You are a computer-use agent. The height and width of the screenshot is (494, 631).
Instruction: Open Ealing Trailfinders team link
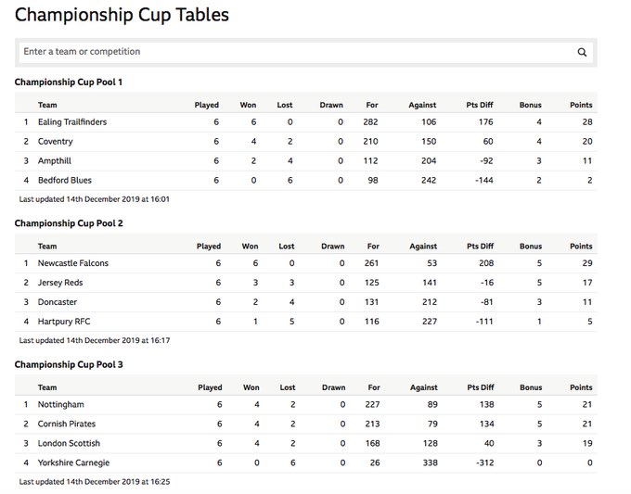(x=72, y=122)
